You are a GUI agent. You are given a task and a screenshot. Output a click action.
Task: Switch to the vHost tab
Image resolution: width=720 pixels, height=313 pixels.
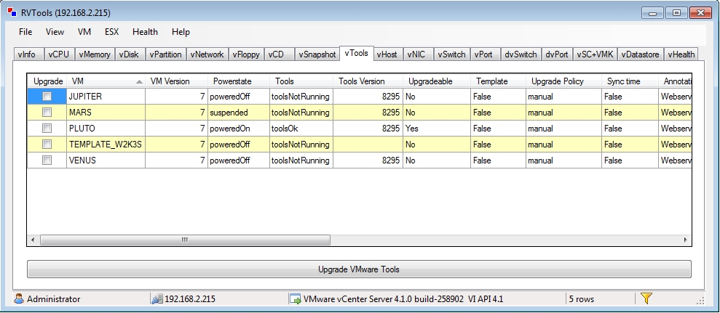(387, 54)
